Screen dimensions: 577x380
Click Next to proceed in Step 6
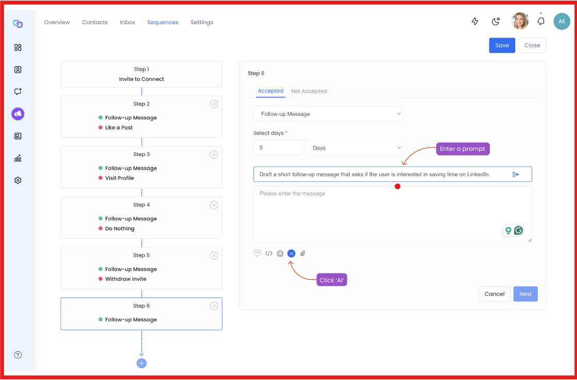point(525,293)
